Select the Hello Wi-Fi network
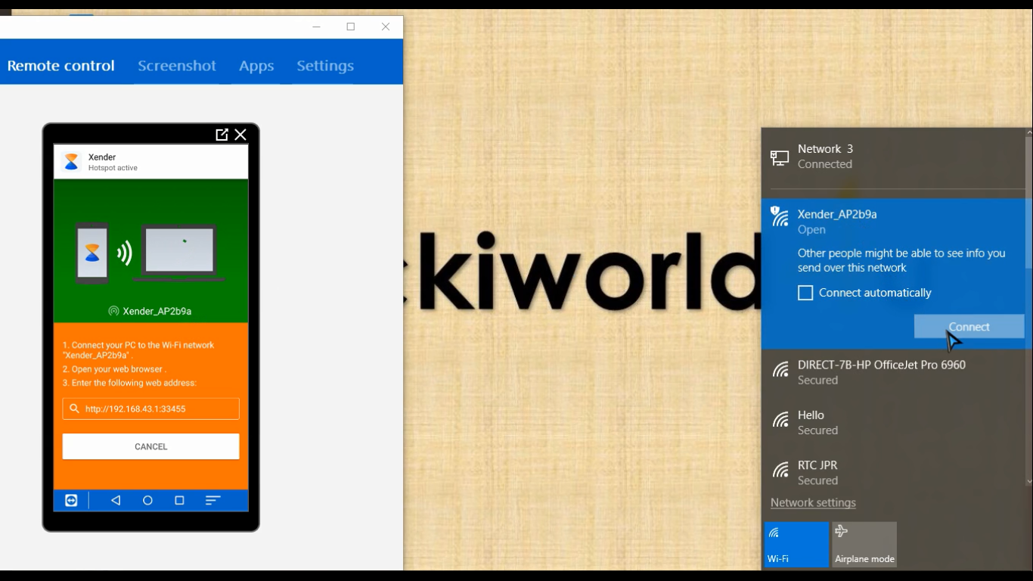Viewport: 1033px width, 581px height. point(893,422)
